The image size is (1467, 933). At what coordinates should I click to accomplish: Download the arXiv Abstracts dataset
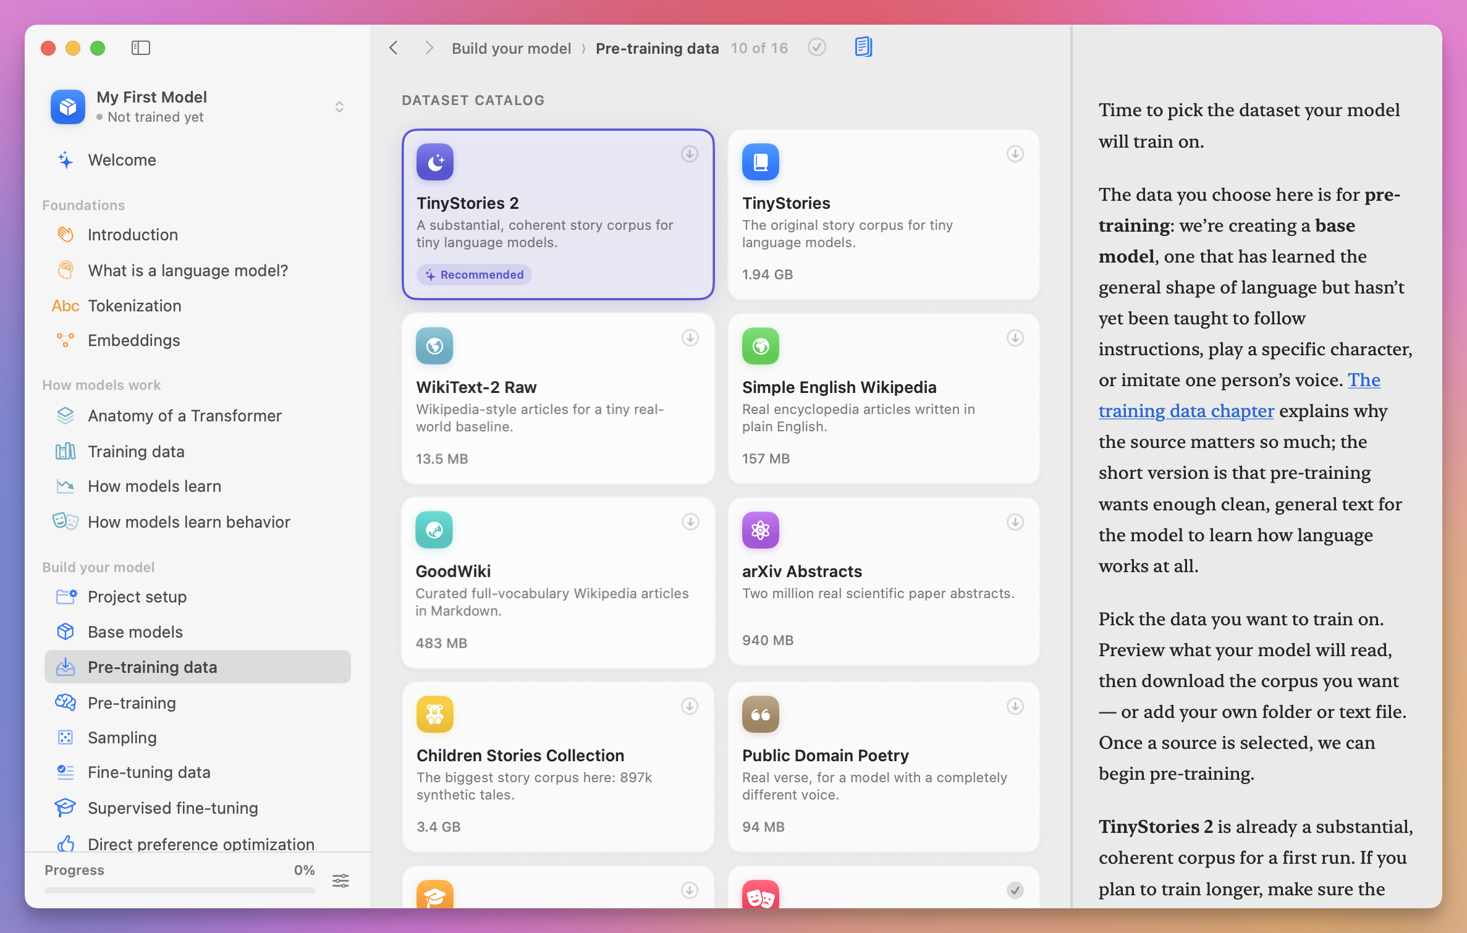click(x=1015, y=522)
